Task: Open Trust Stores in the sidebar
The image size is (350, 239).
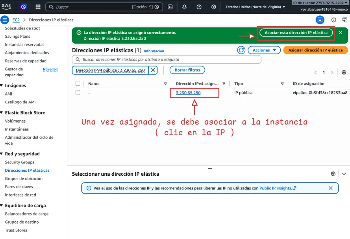Action: [x=16, y=230]
